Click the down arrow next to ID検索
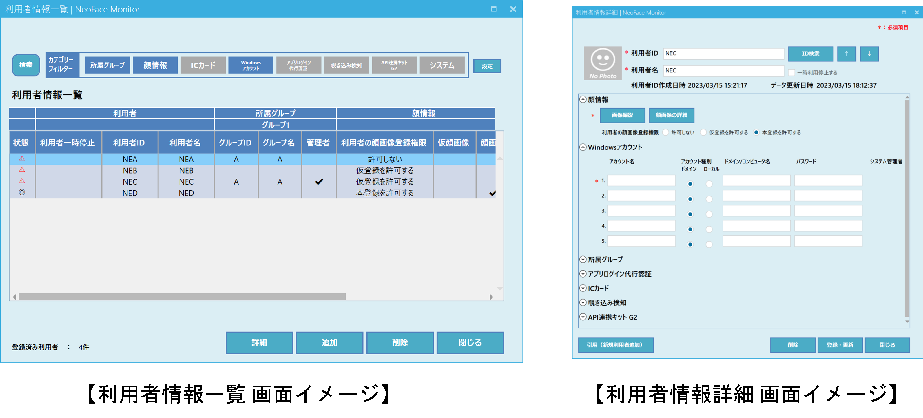 click(x=869, y=54)
